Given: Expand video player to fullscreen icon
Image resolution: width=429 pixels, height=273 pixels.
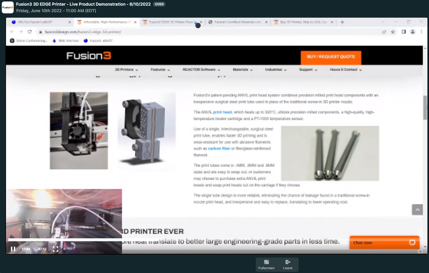Looking at the screenshot, I should click(x=56, y=249).
